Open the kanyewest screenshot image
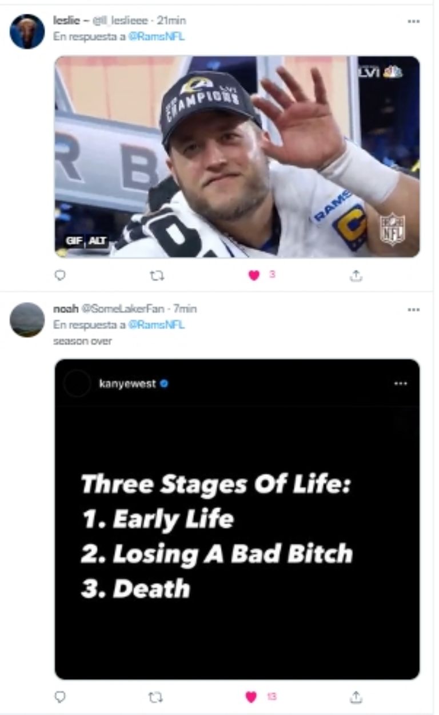The width and height of the screenshot is (439, 715). click(x=237, y=519)
